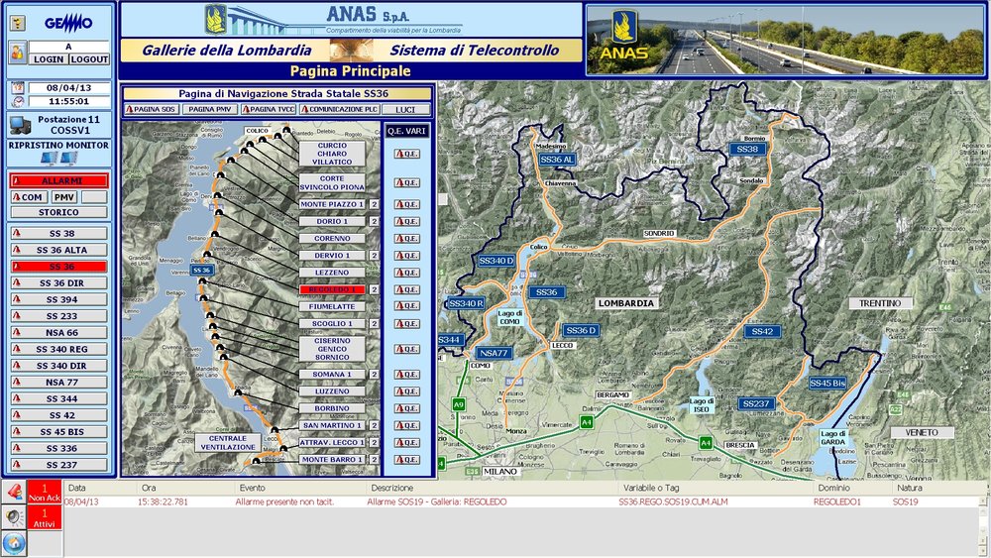
Task: Click the 2 button beside SCOGLIO 1
Action: [x=375, y=323]
